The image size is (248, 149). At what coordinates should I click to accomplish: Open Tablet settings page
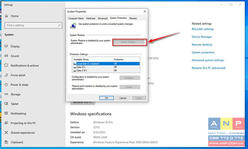tap(14, 104)
